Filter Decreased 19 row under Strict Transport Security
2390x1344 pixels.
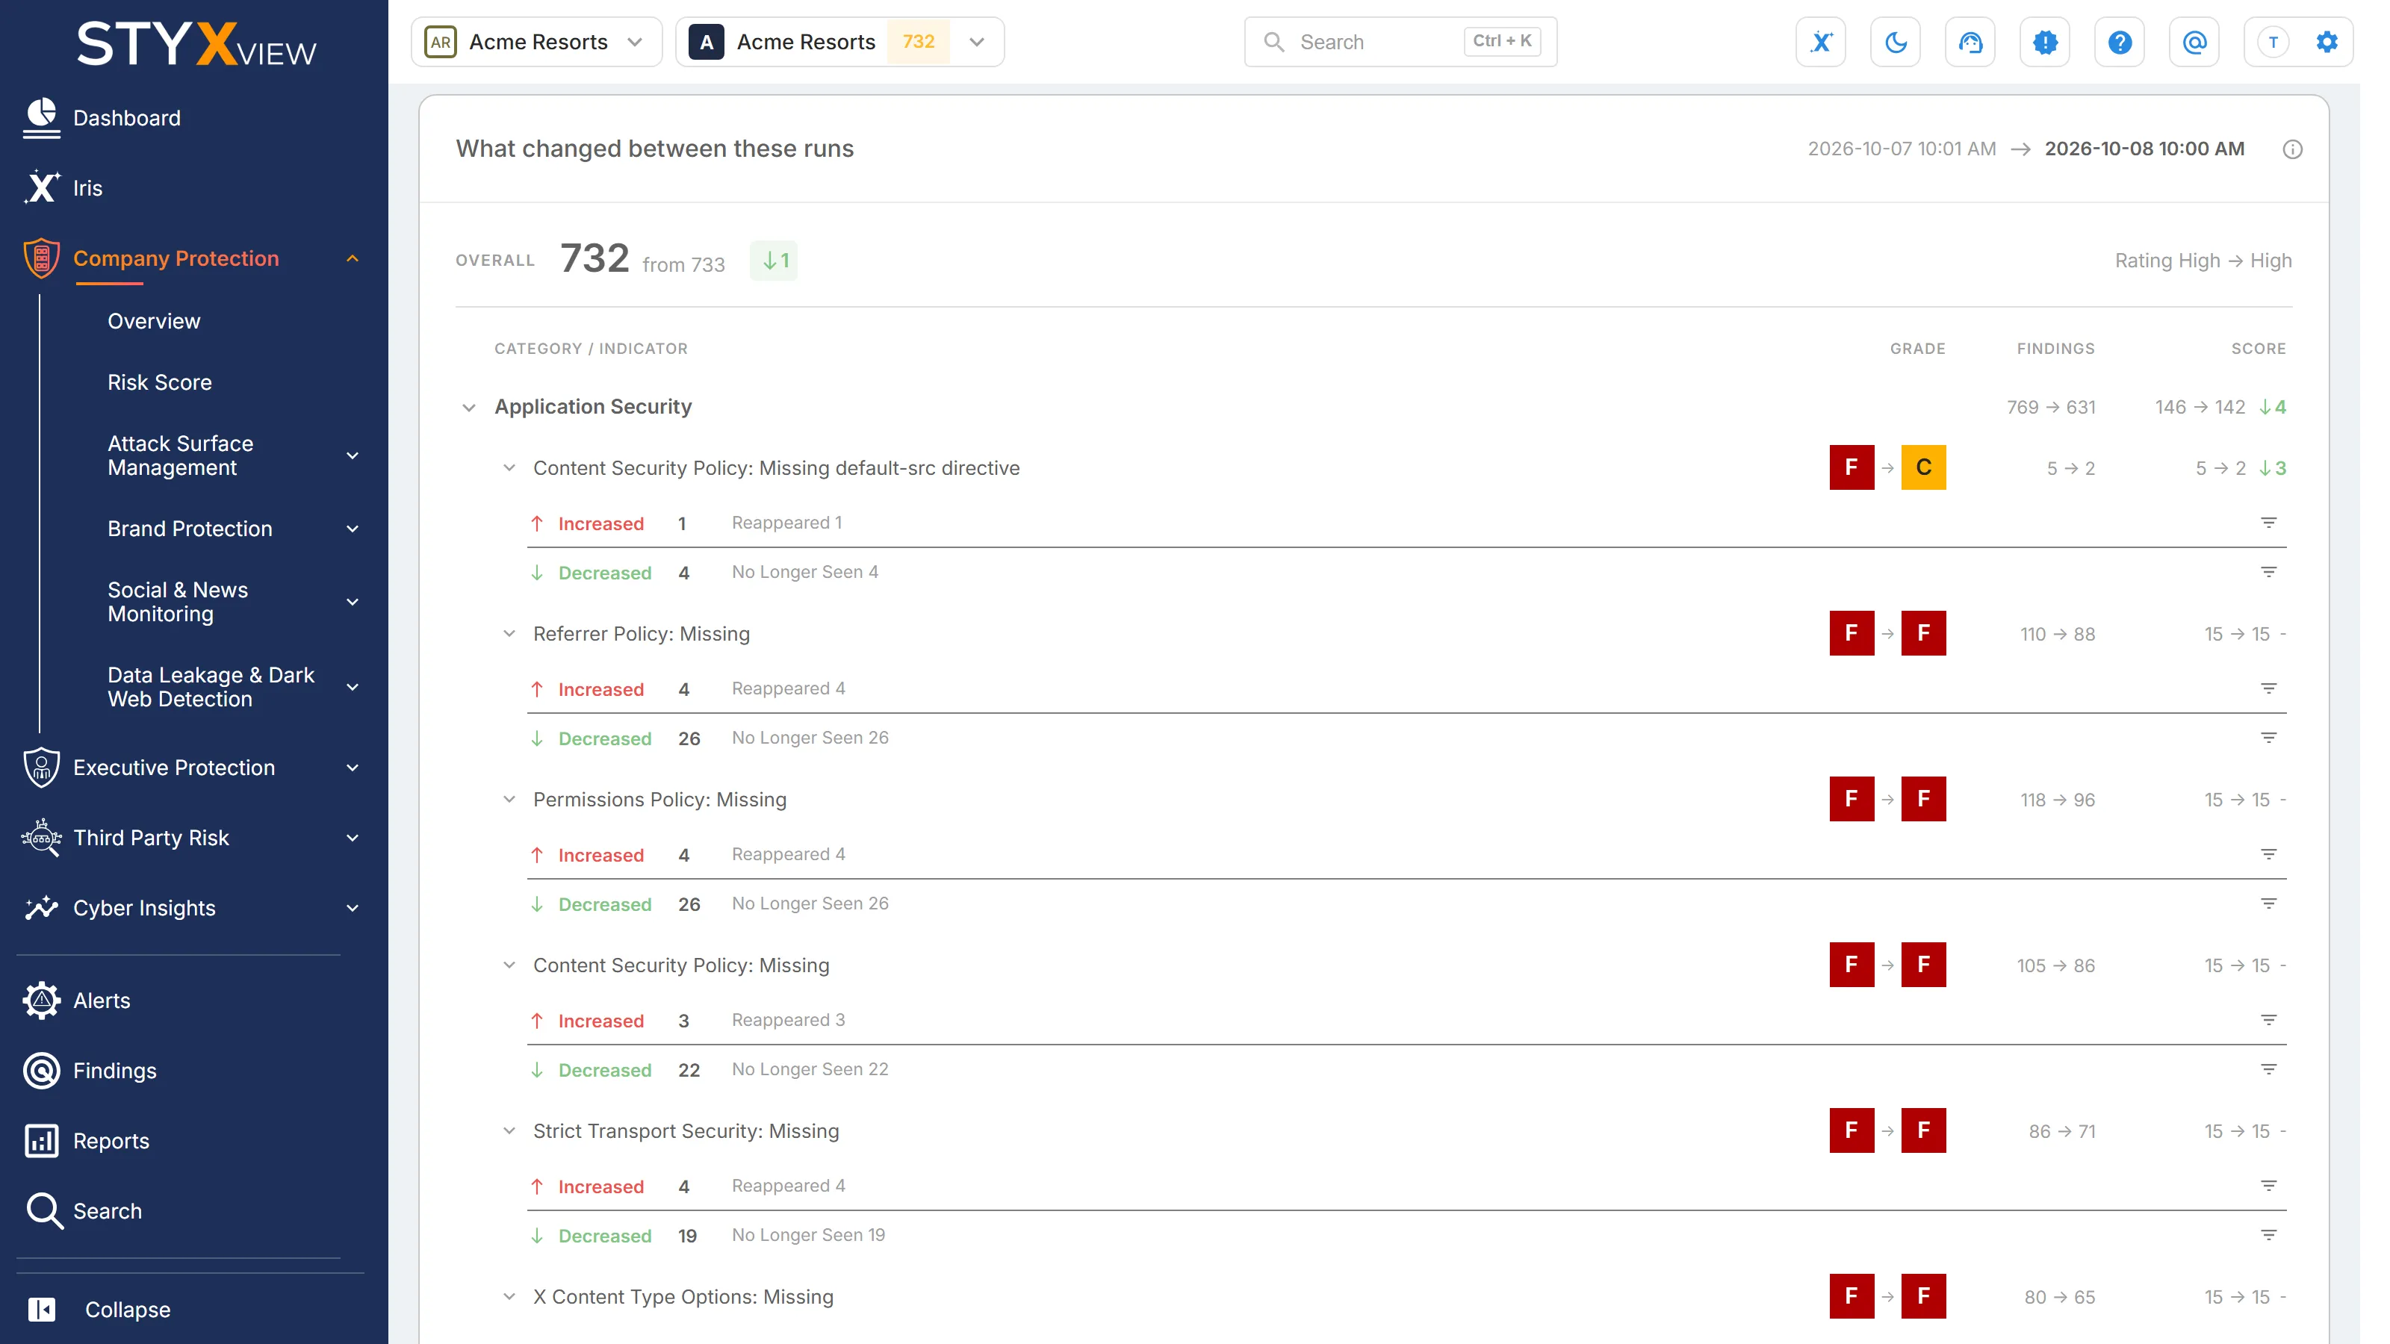click(x=2268, y=1236)
